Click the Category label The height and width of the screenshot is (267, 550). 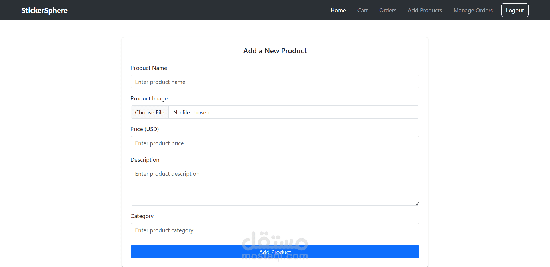(142, 216)
